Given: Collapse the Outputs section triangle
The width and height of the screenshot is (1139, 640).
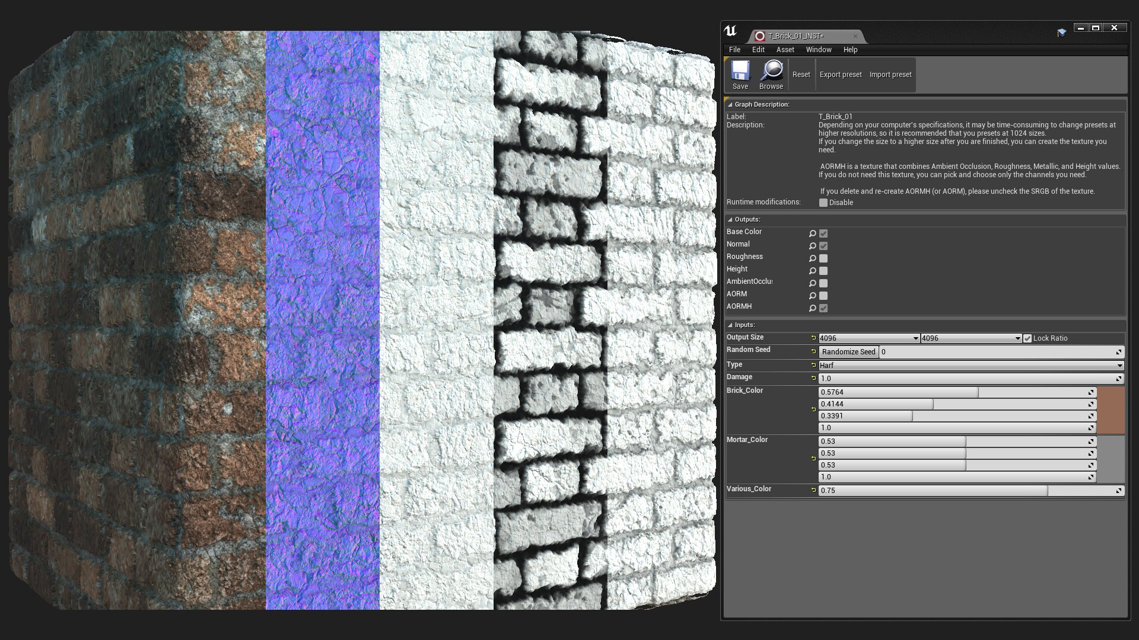Looking at the screenshot, I should 730,219.
